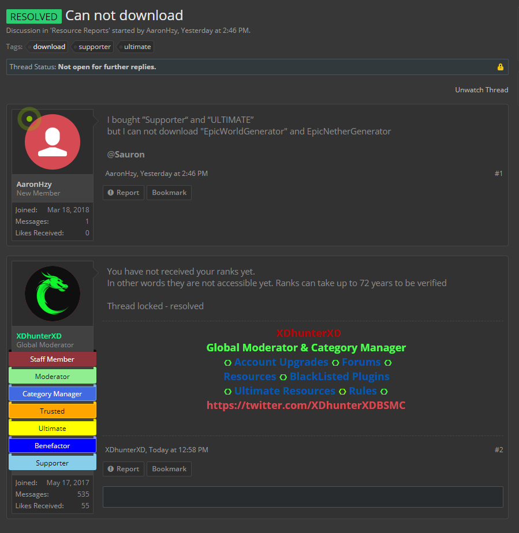
Task: Click the Category Manager banner
Action: coord(53,393)
